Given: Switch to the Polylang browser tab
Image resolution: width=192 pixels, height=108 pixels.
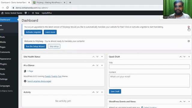Looking at the screenshot, I should (49, 2).
